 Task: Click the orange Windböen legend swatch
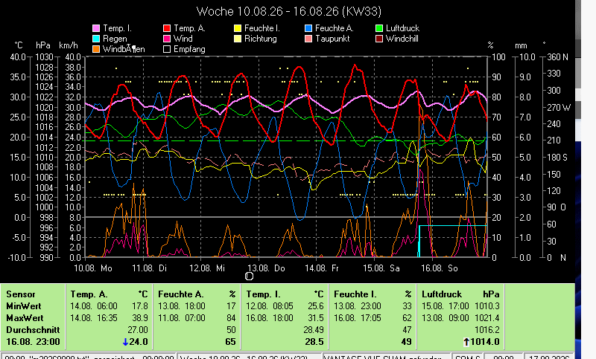click(96, 49)
